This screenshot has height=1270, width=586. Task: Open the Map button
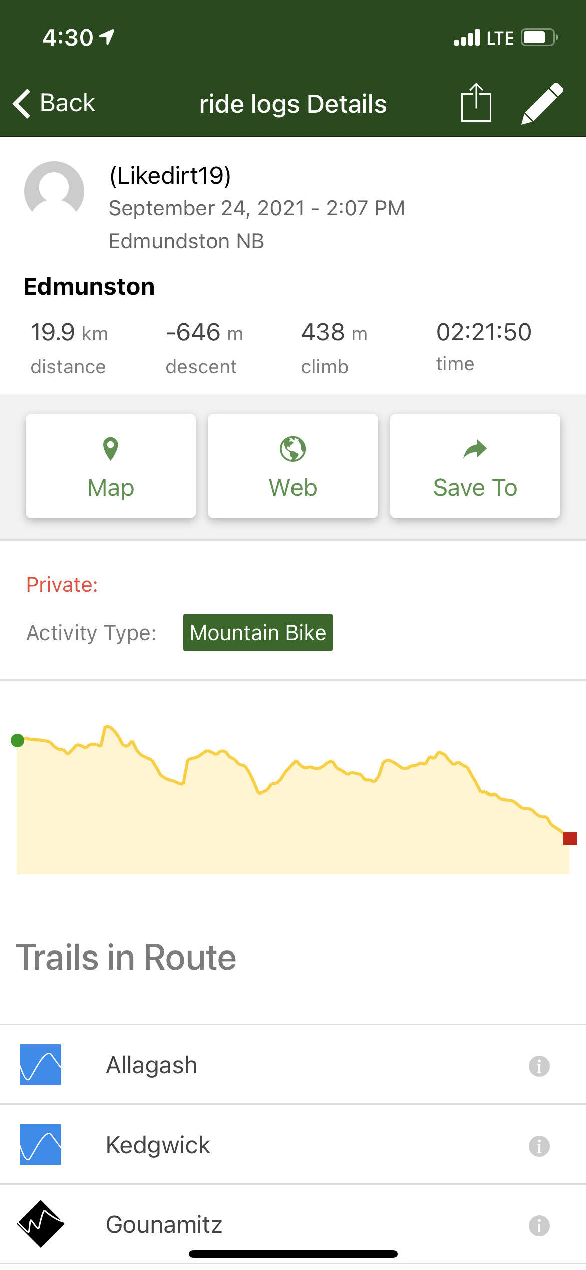tap(111, 466)
